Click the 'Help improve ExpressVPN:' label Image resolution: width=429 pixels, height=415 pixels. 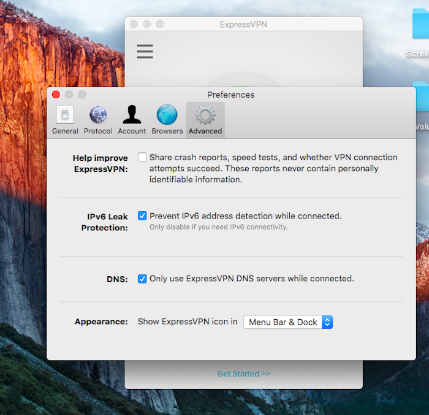click(x=101, y=164)
